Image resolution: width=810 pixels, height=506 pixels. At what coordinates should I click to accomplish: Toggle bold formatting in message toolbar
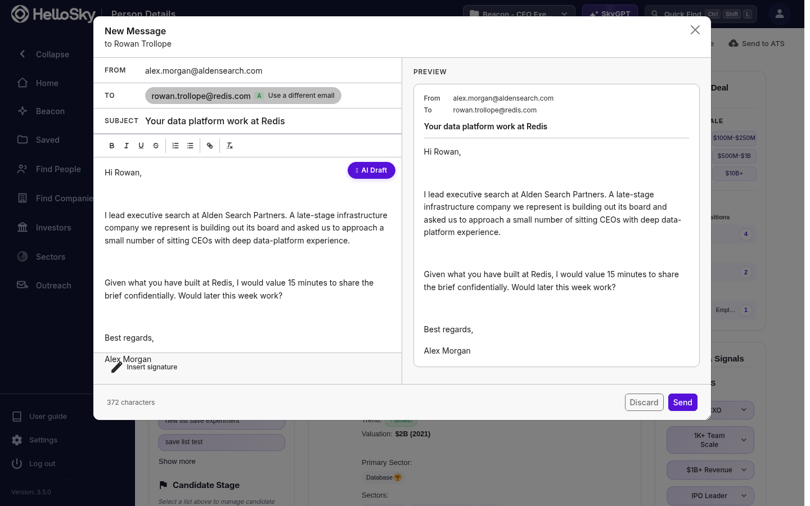(x=112, y=146)
